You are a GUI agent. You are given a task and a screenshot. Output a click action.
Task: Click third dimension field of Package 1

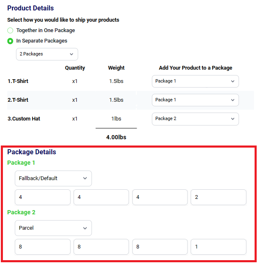click(160, 197)
